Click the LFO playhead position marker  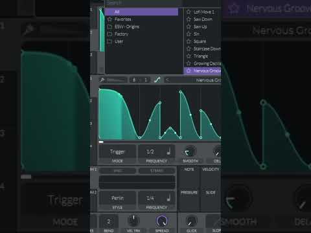tap(101, 142)
